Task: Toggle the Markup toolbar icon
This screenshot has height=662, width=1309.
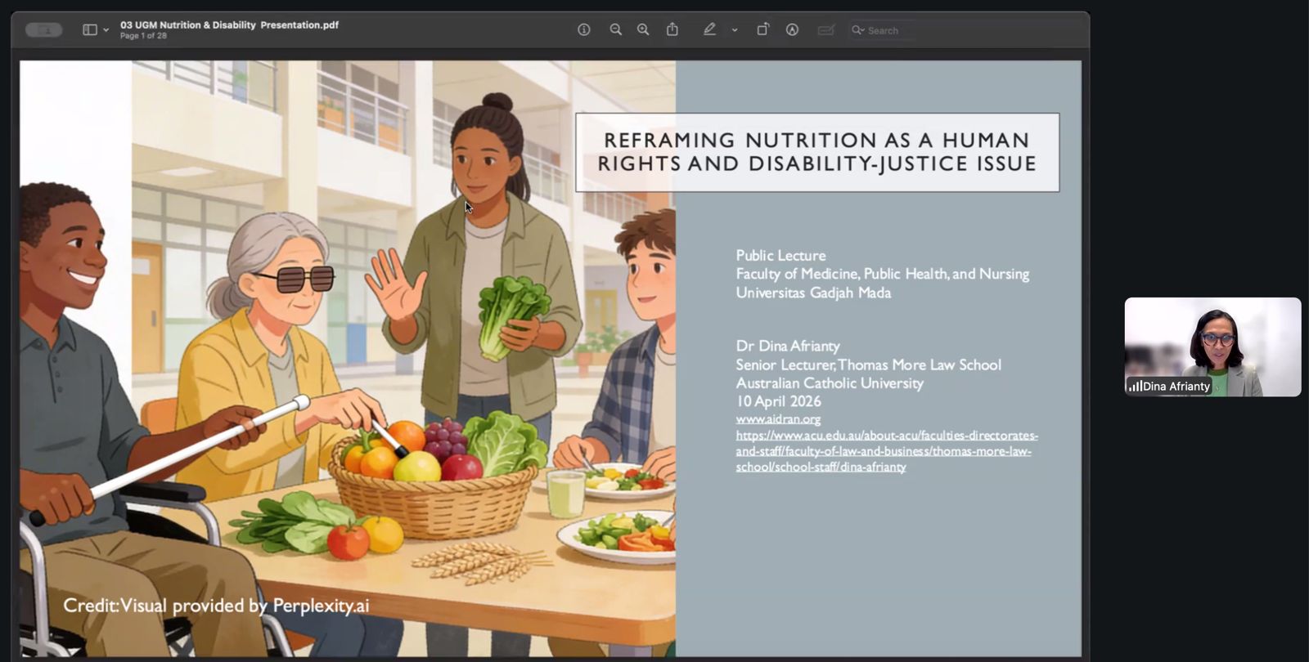Action: pos(792,30)
